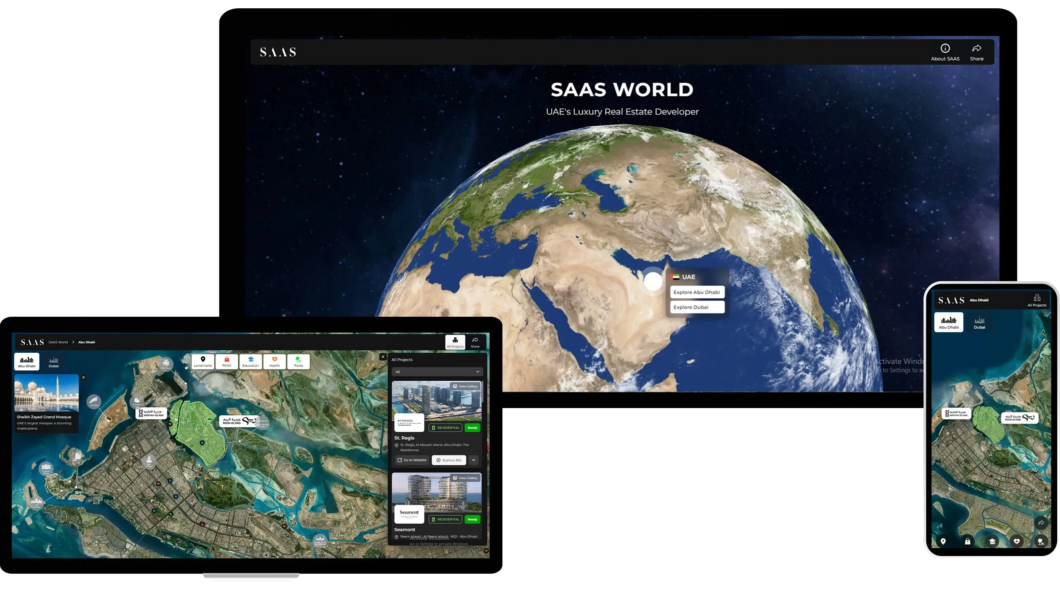Select the Maryah Island label on phone map

[x=956, y=414]
